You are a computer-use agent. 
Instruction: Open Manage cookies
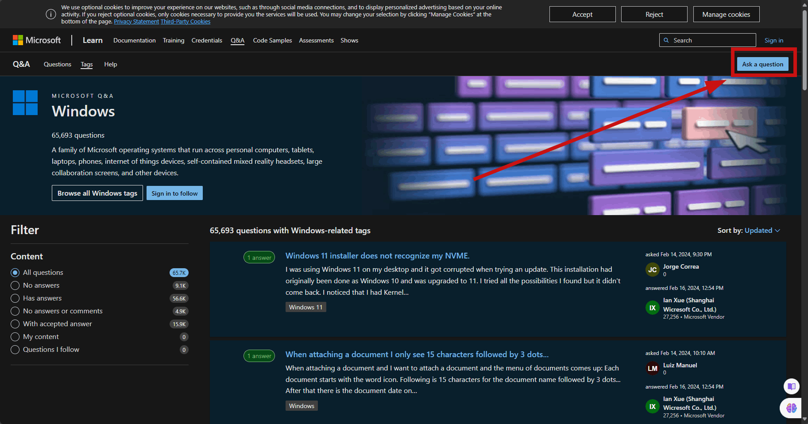(x=726, y=14)
